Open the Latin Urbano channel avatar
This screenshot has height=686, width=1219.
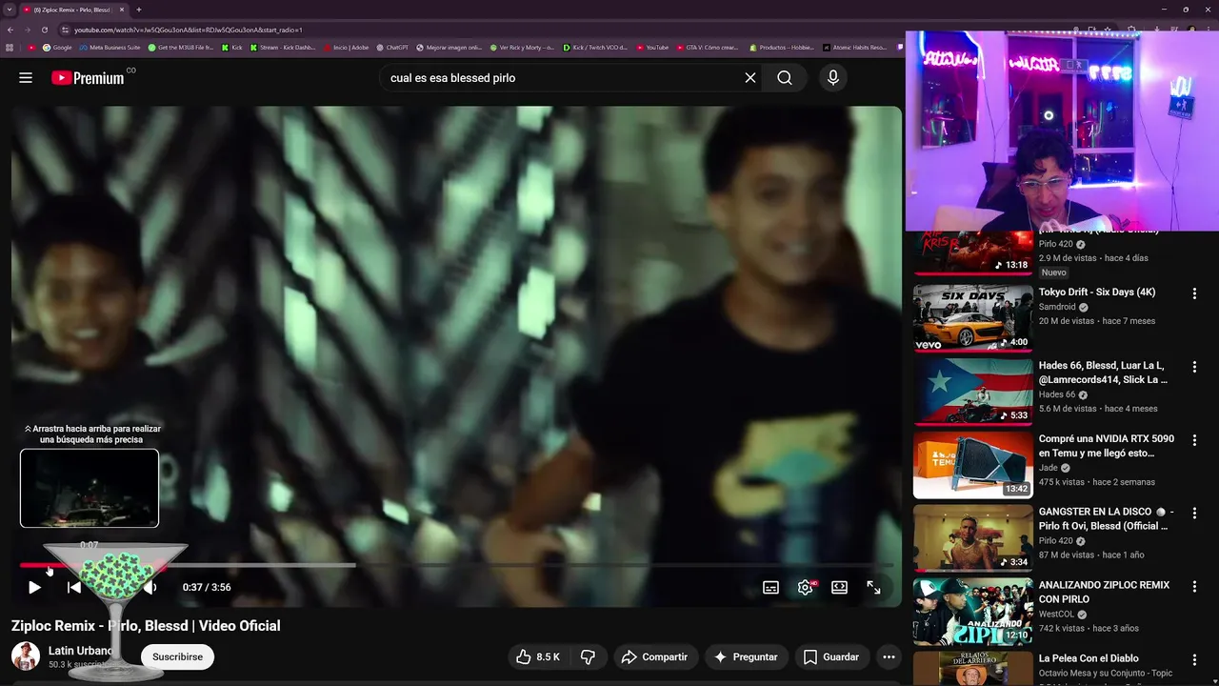tap(26, 656)
